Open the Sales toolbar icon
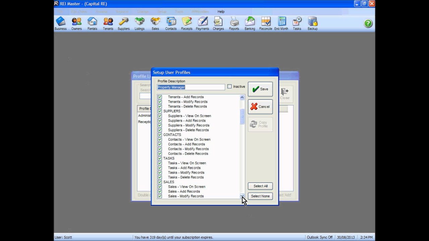The image size is (429, 241). pos(155,23)
